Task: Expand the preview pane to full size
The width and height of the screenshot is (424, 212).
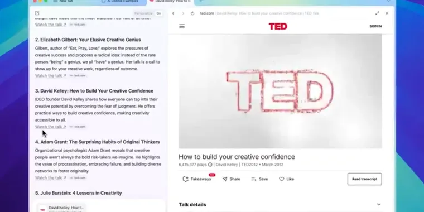Action: 377,13
